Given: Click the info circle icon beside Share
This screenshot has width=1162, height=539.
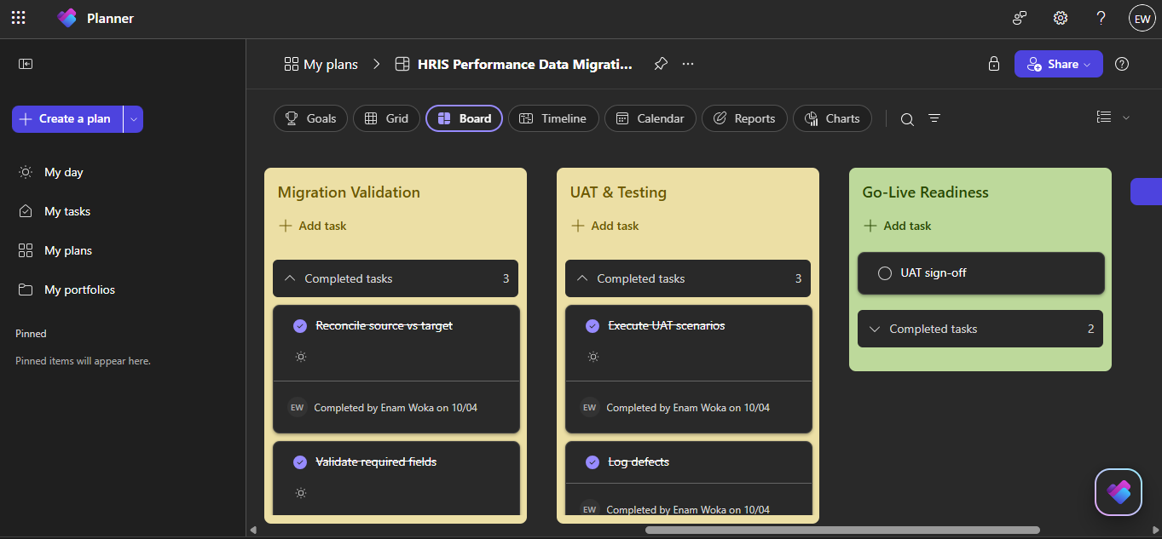Looking at the screenshot, I should pos(1122,64).
